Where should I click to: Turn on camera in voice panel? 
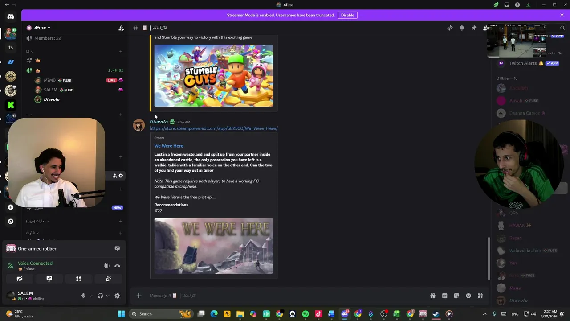(x=20, y=279)
